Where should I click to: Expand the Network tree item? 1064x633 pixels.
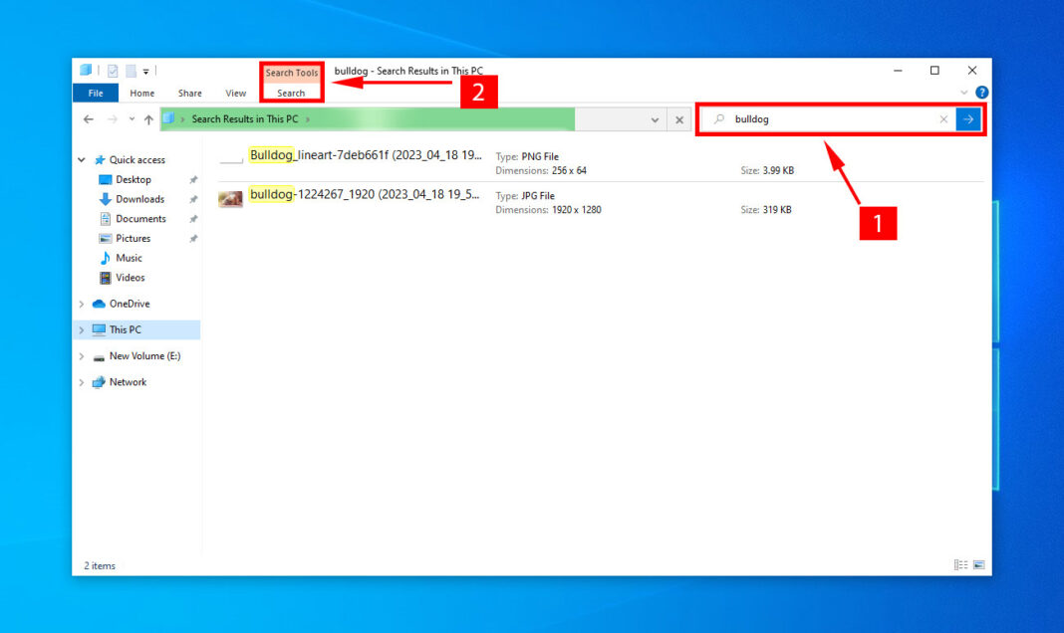point(81,381)
